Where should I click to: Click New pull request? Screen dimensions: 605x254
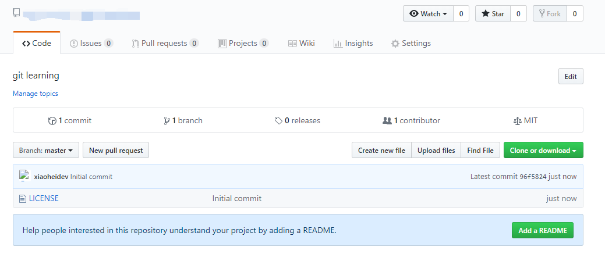pos(116,151)
